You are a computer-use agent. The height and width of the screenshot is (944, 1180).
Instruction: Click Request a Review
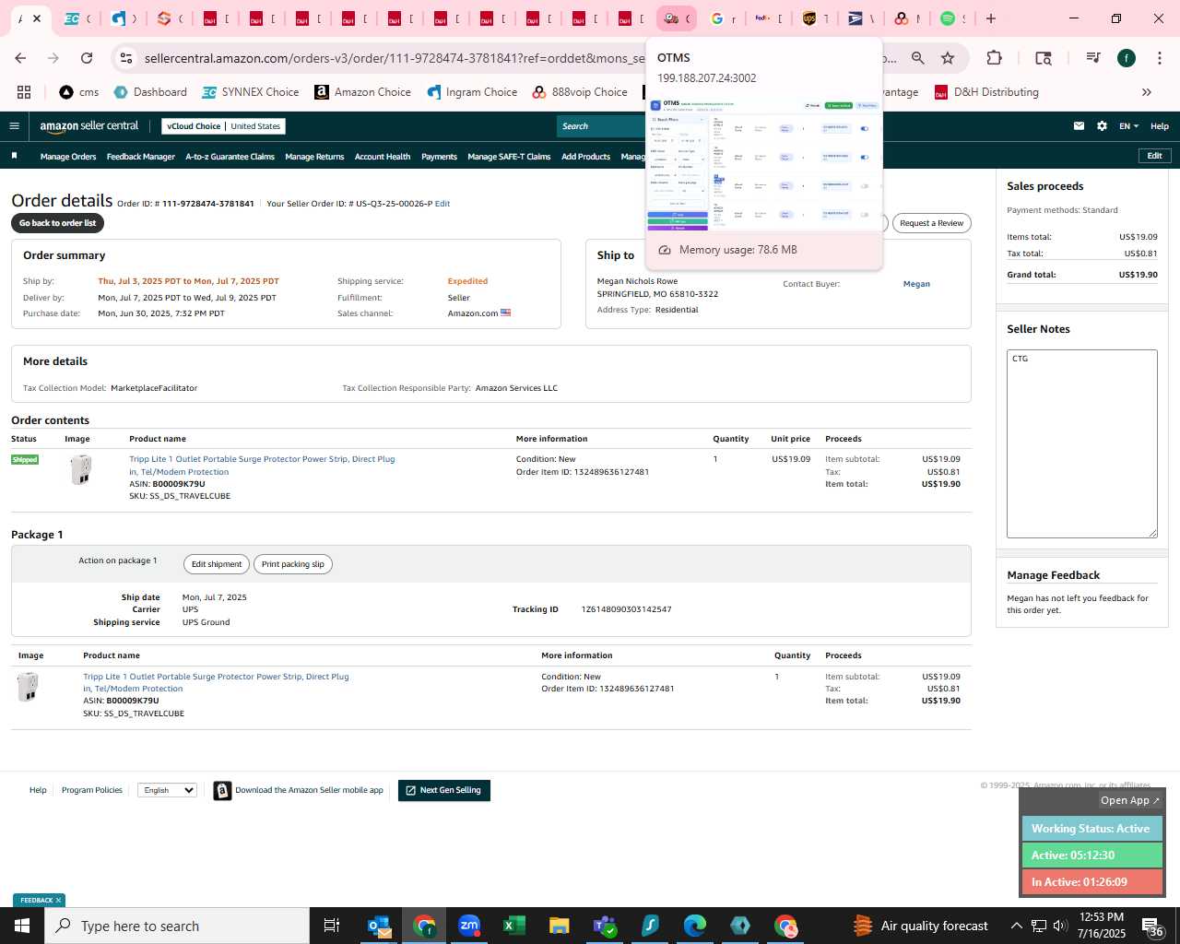pos(931,223)
